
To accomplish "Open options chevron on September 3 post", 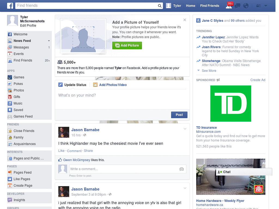I will (x=185, y=188).
